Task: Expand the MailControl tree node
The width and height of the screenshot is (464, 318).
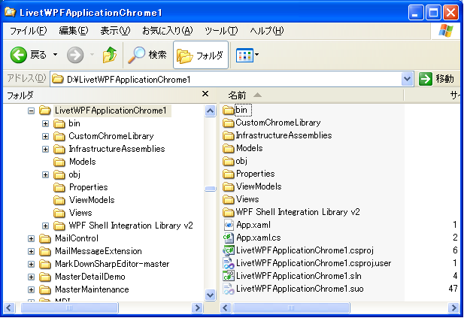Action: click(x=31, y=239)
